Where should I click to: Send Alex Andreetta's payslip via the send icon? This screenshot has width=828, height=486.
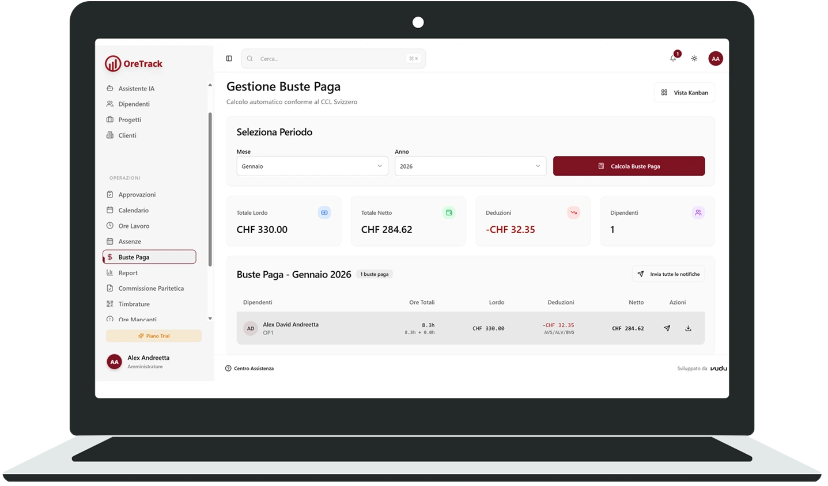tap(667, 328)
